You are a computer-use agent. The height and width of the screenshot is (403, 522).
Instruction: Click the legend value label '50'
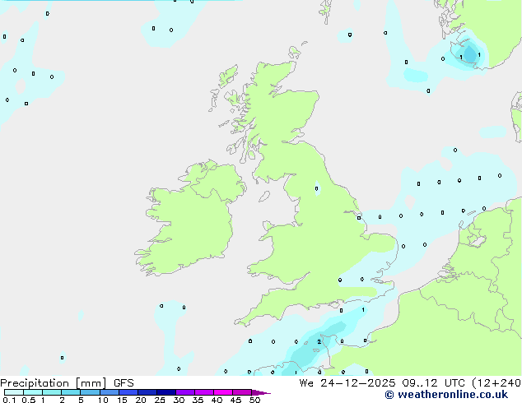(x=254, y=400)
